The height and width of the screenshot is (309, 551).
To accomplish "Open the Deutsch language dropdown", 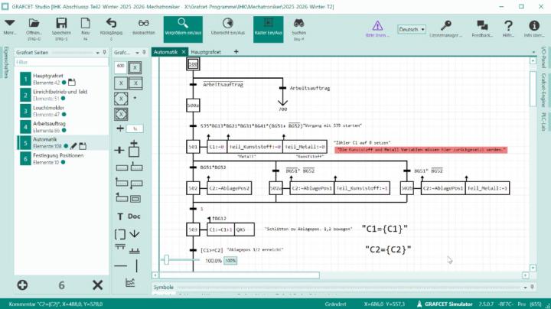I will point(412,30).
